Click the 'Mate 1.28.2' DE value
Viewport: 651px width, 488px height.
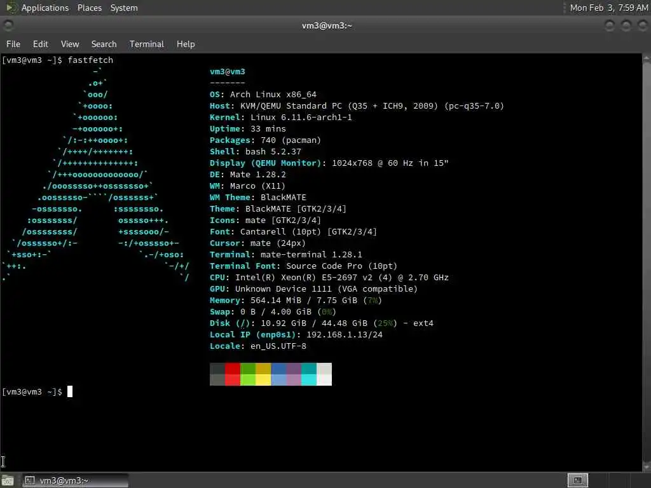tap(258, 174)
